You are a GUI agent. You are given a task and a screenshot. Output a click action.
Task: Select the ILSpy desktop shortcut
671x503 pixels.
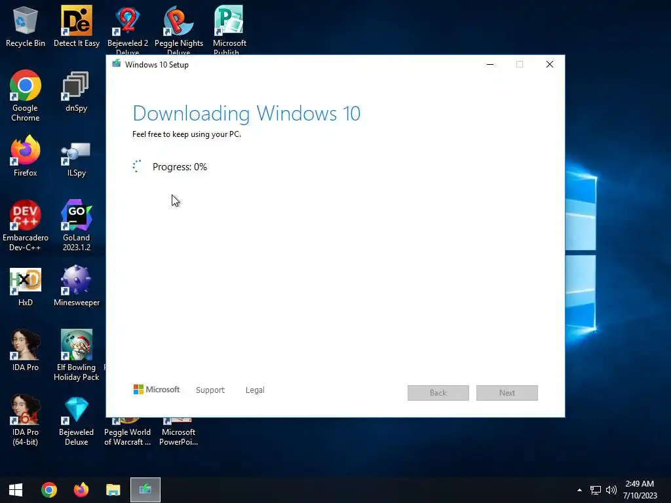[x=76, y=159]
